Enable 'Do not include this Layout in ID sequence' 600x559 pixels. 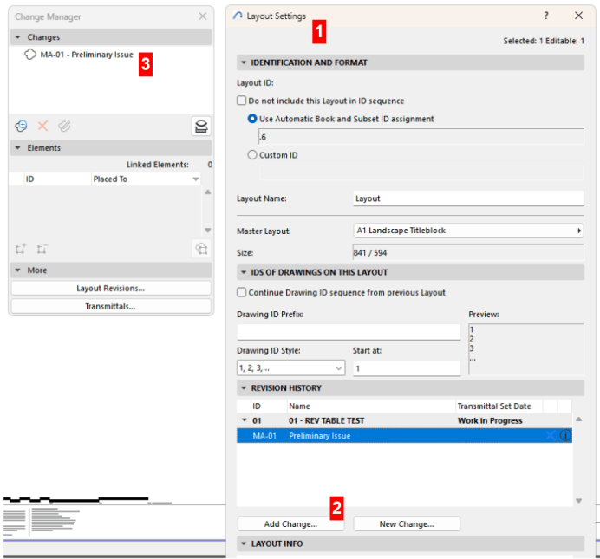coord(242,101)
